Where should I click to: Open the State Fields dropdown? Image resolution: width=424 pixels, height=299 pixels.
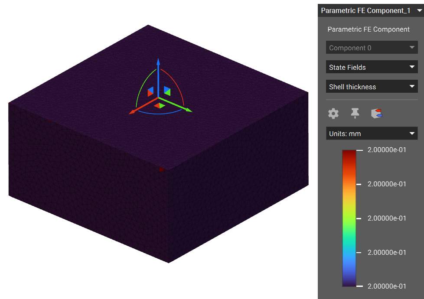[x=372, y=67]
